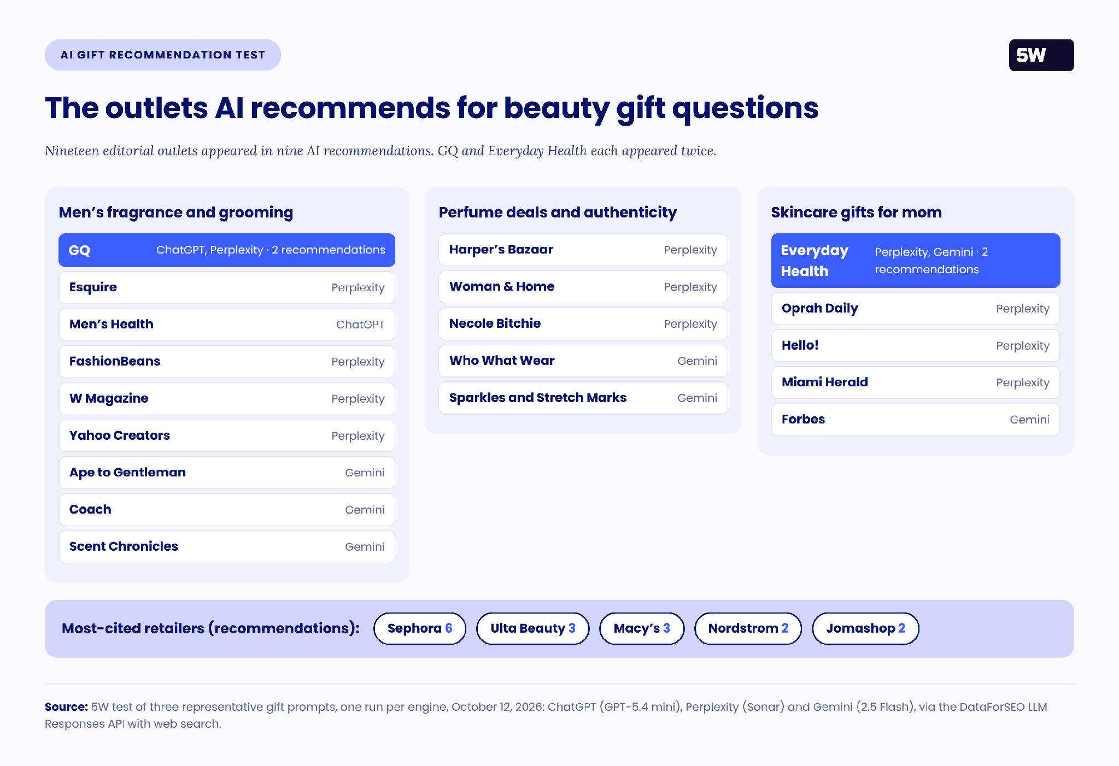This screenshot has height=766, width=1119.
Task: Click the 5W logo badge
Action: tap(1041, 55)
